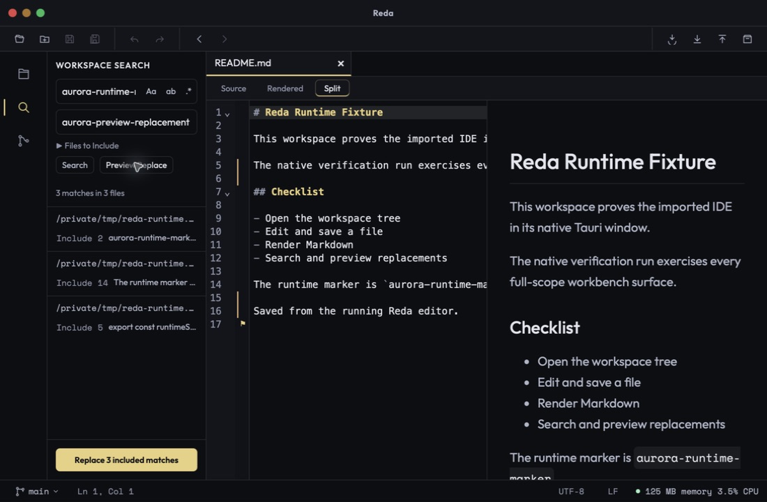Screen dimensions: 767x502
Task: Click Replace 3 included matches button
Action: [126, 460]
